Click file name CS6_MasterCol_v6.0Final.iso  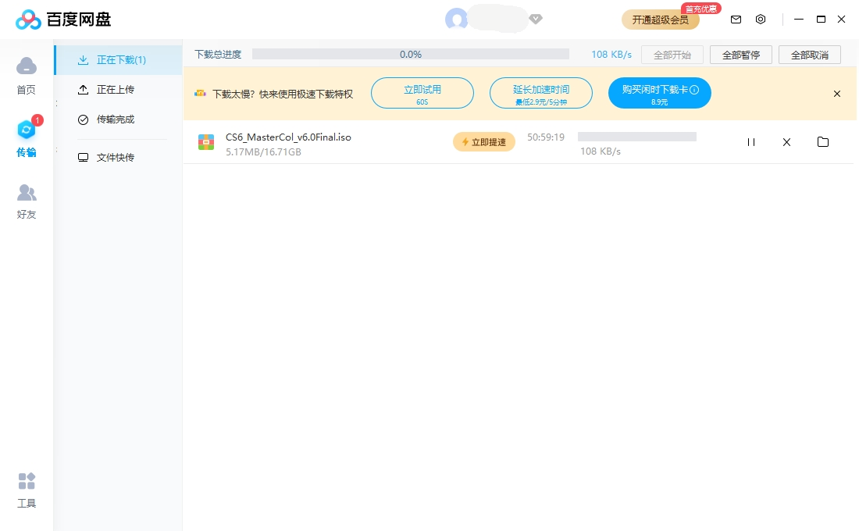[x=288, y=137]
